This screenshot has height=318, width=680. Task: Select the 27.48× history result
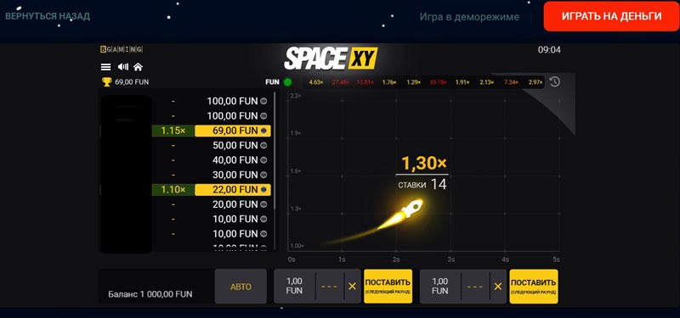coord(341,81)
